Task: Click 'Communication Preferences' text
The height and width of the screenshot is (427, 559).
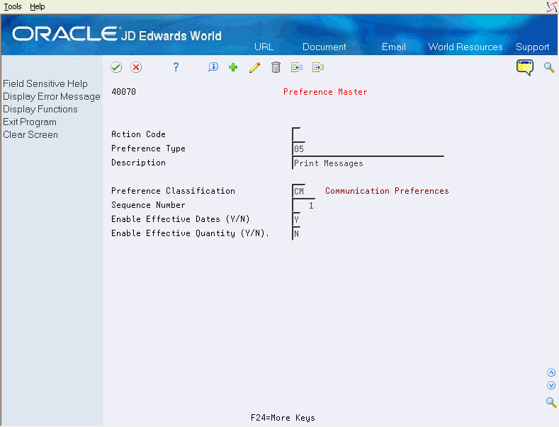Action: point(387,191)
